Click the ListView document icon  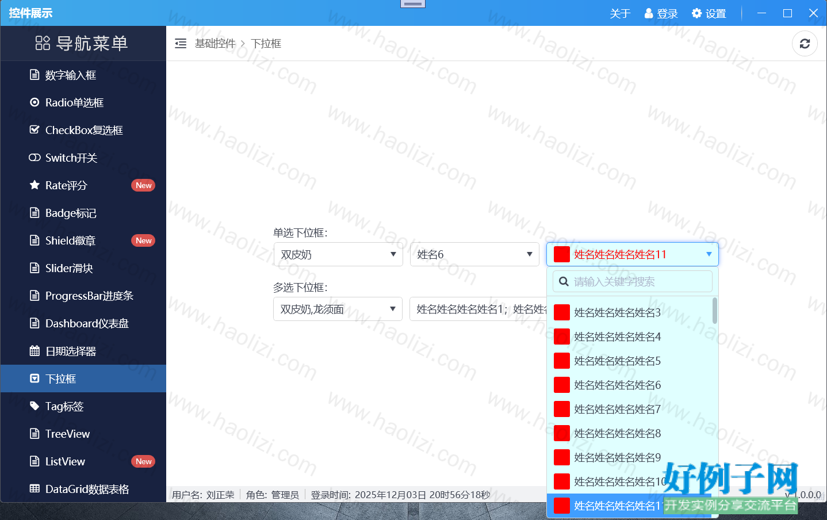(x=35, y=461)
